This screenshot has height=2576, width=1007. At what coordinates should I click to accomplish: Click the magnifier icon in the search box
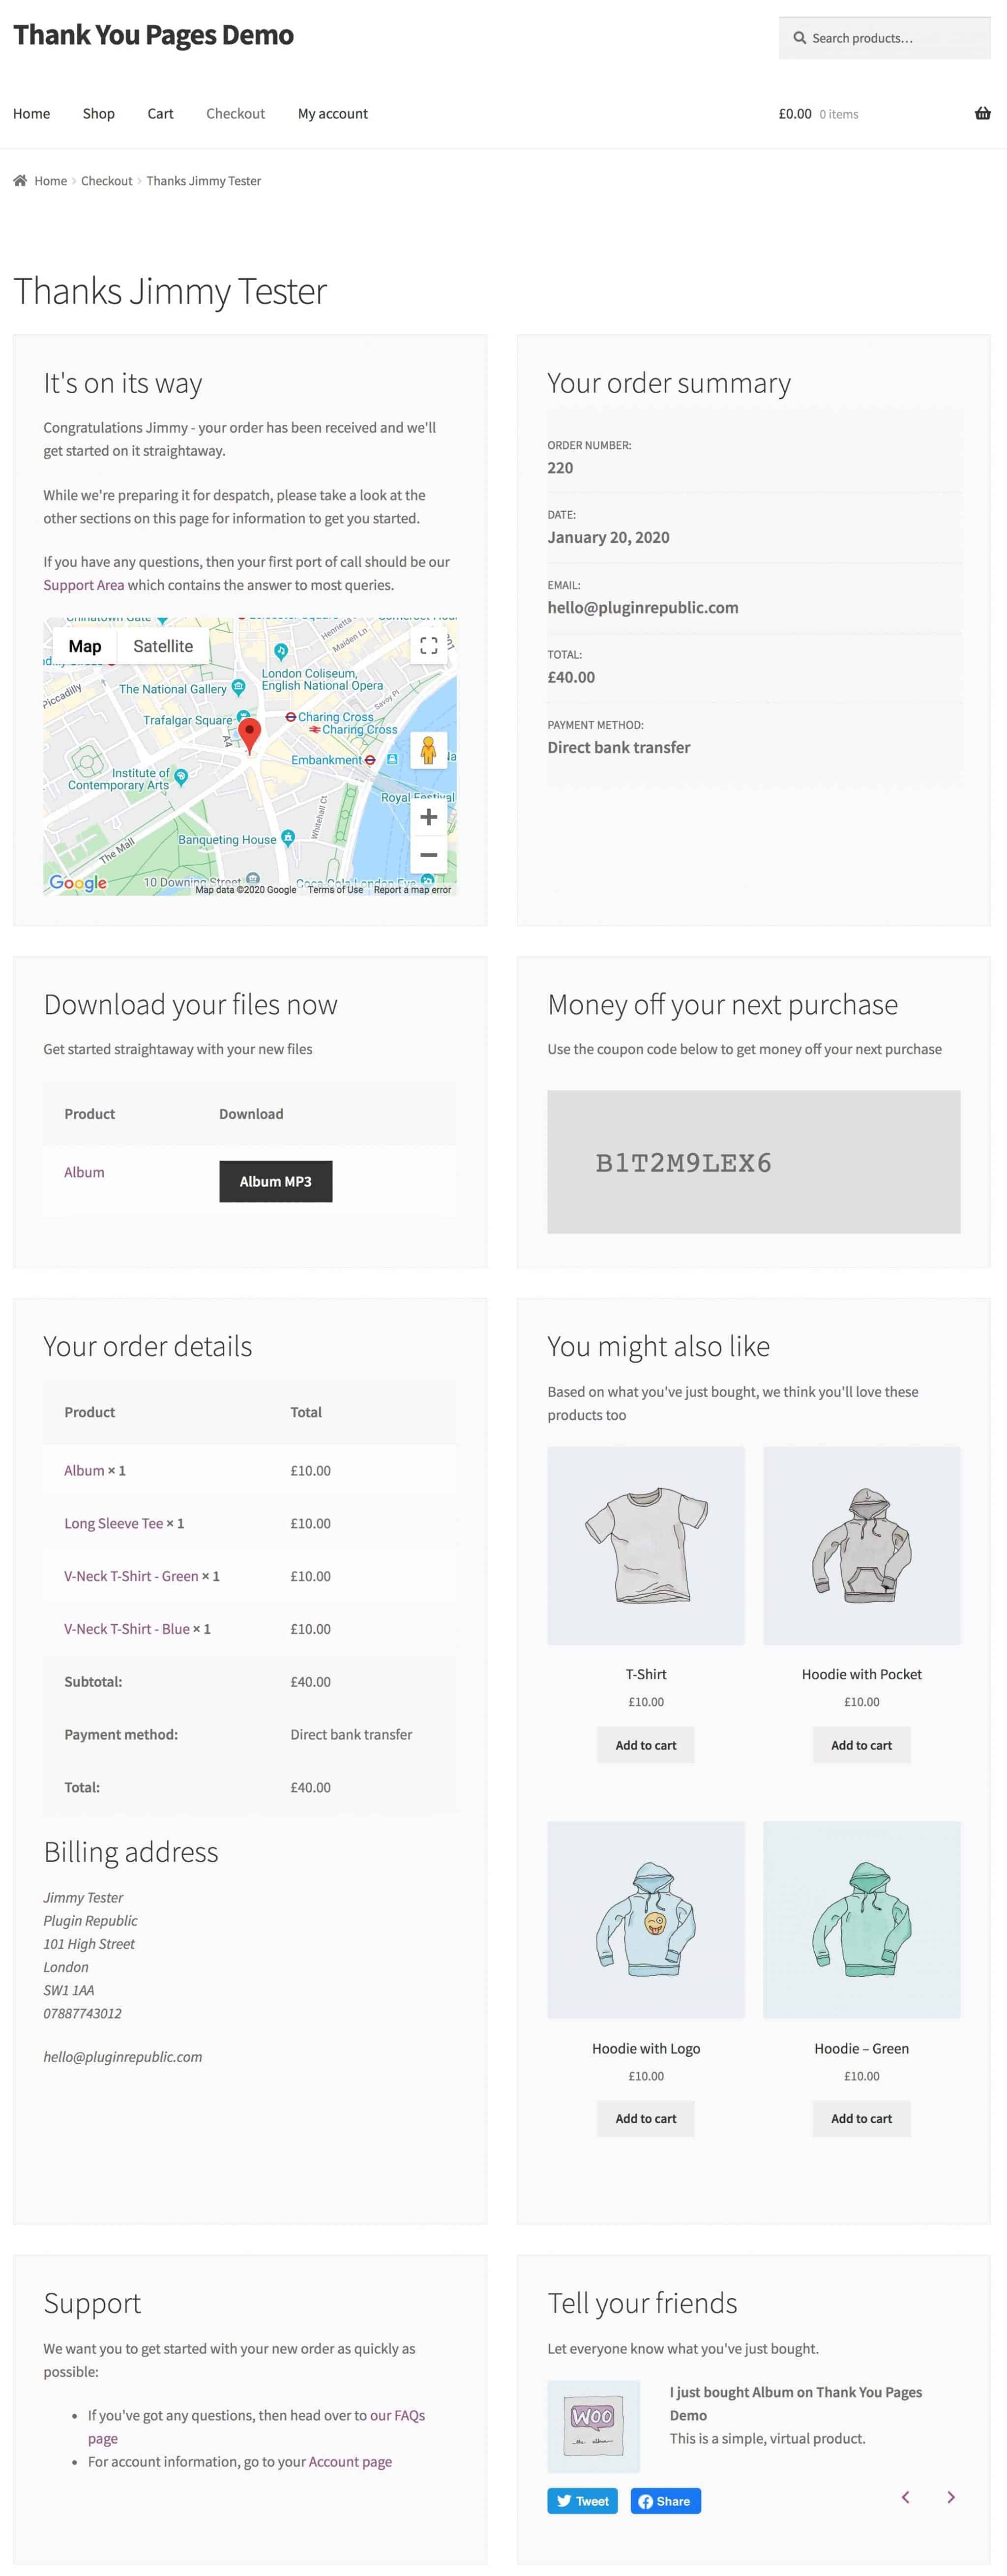click(x=799, y=38)
